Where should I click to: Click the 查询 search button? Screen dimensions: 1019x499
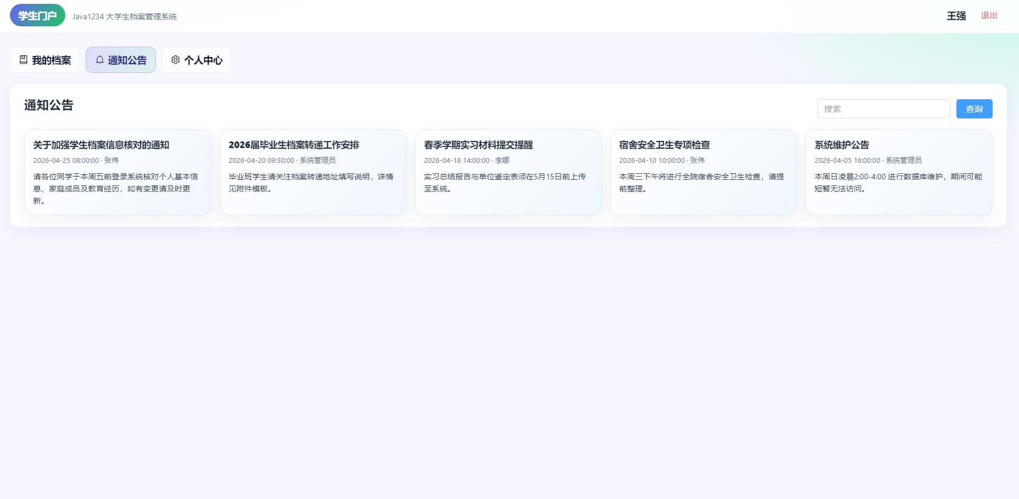pos(974,109)
